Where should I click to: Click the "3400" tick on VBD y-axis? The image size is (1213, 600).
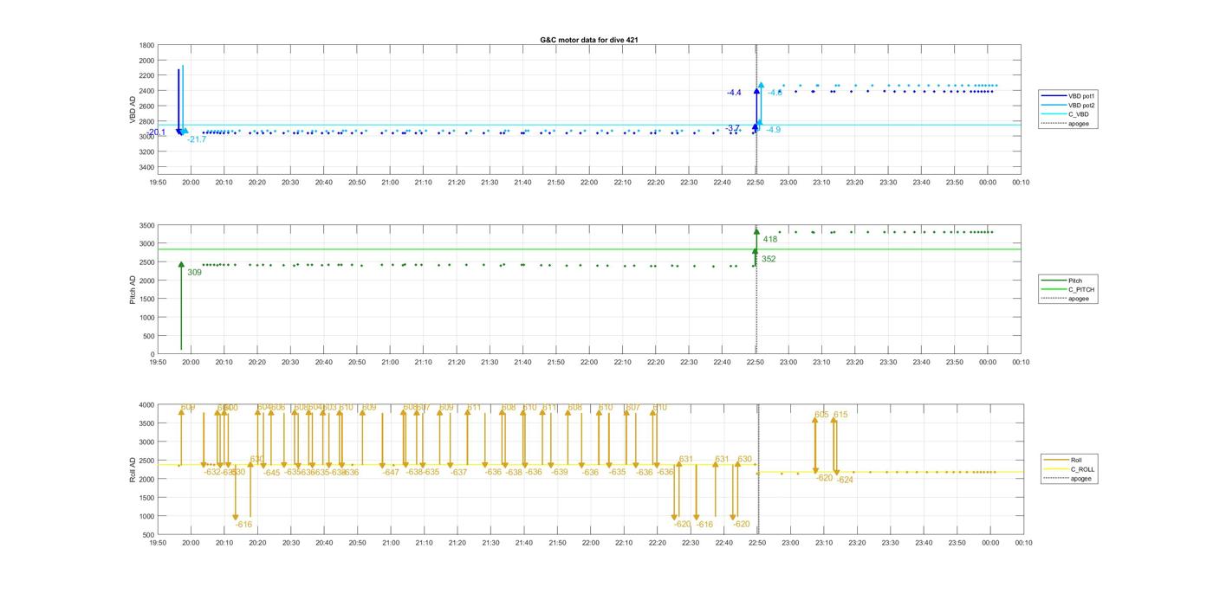[146, 167]
